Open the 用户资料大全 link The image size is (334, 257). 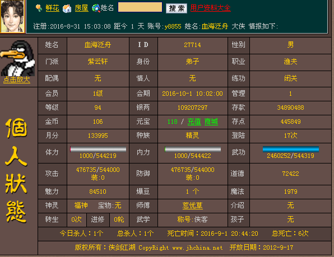[x=210, y=8]
